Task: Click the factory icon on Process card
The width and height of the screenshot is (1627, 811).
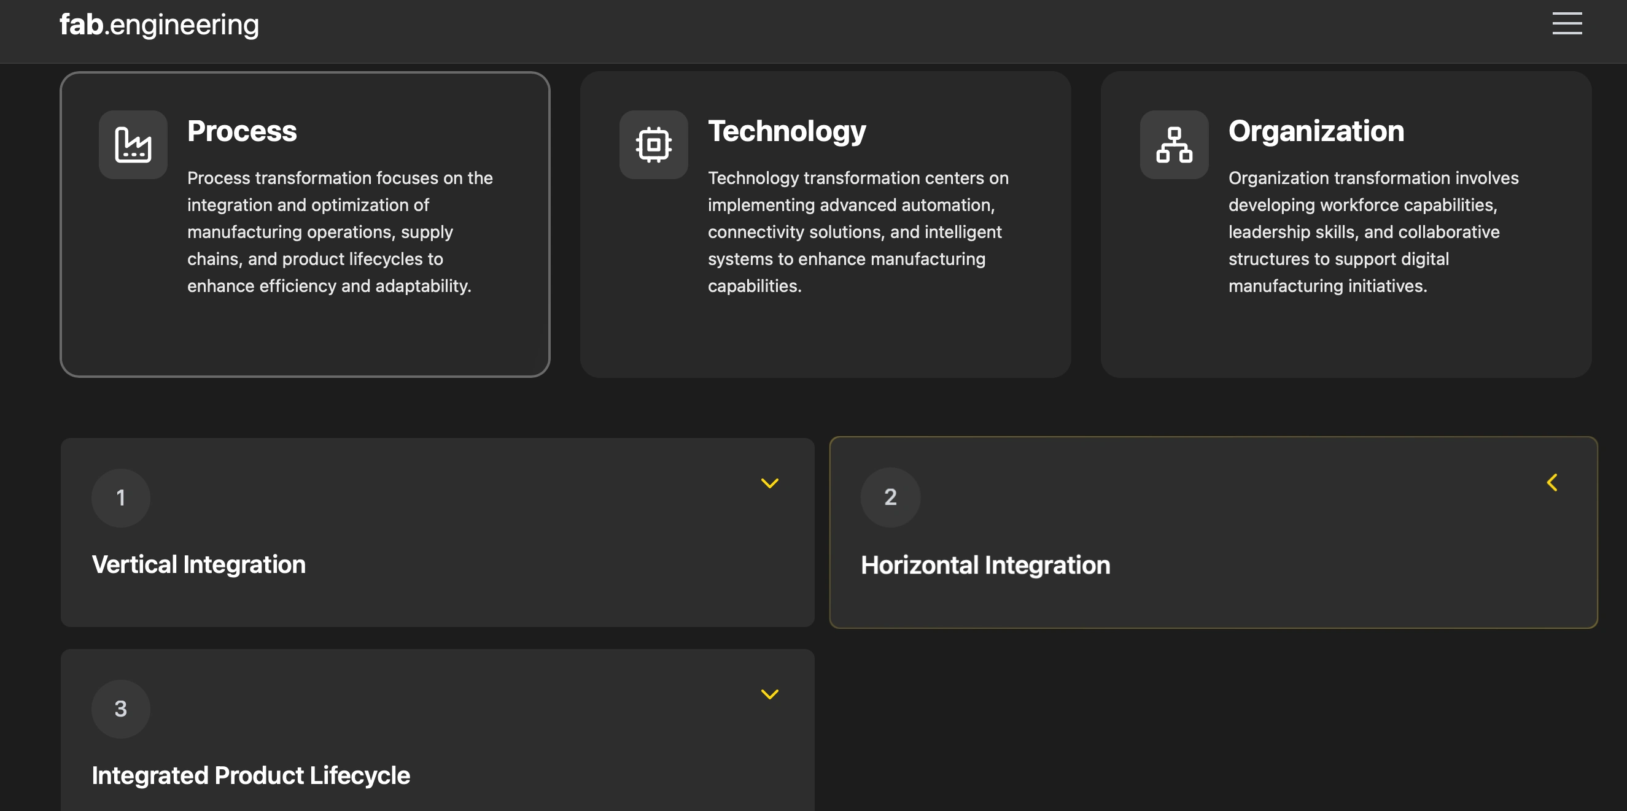Action: (133, 145)
